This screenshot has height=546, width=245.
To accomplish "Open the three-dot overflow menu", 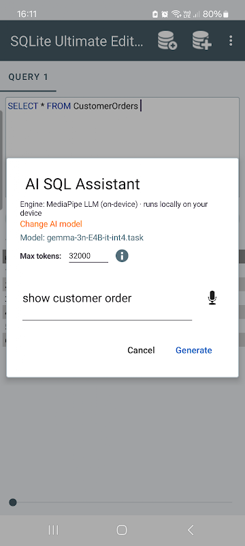I will pos(231,41).
